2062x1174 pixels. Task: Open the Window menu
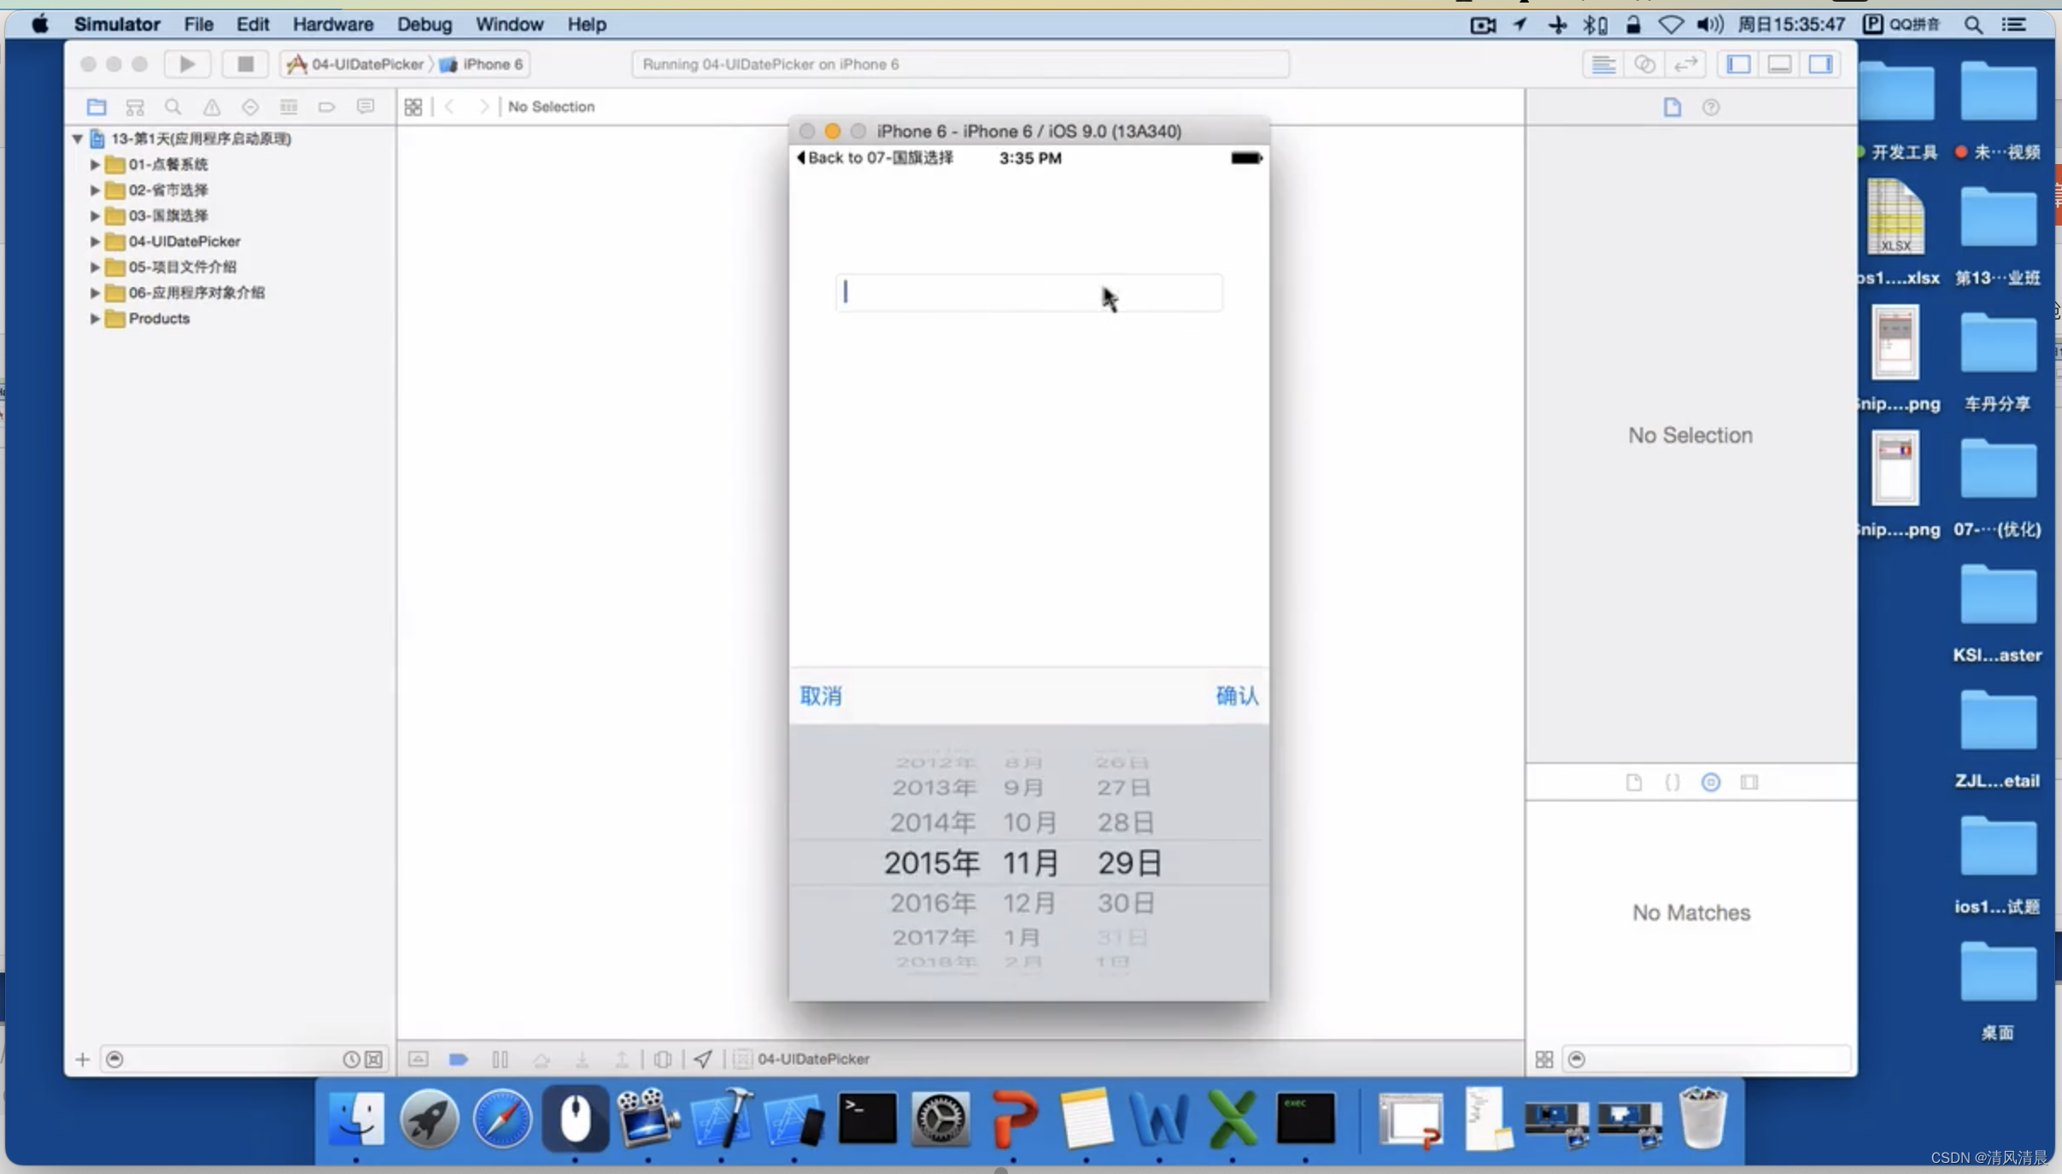509,24
